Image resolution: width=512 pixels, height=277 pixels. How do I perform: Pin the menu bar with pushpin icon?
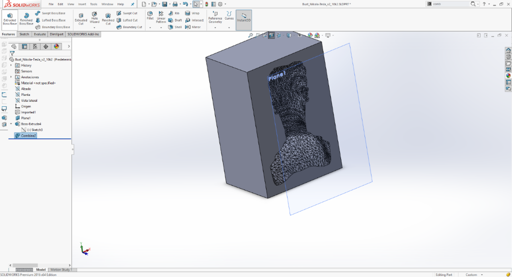point(132,4)
